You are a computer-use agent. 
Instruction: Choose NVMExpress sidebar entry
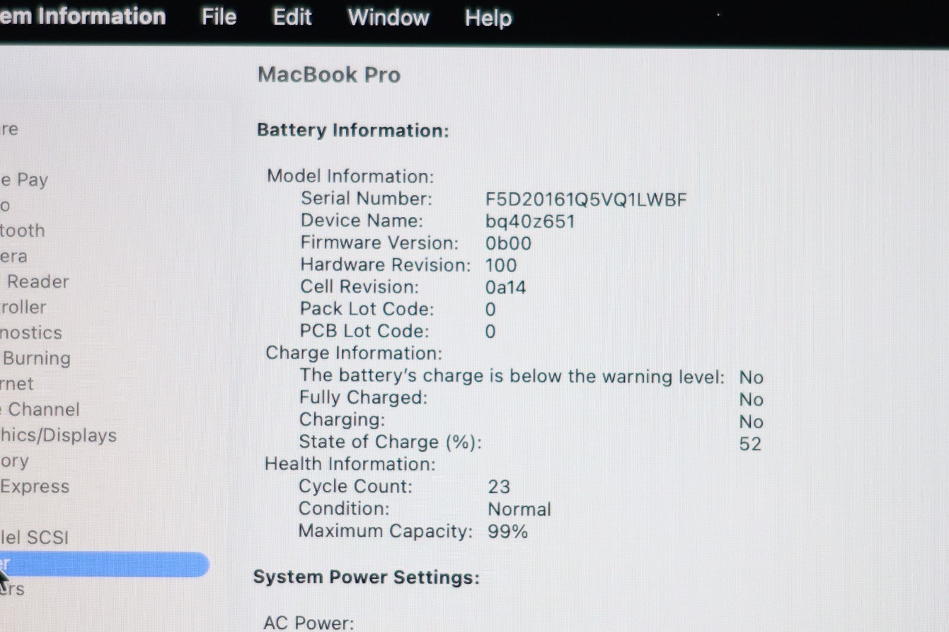(34, 486)
